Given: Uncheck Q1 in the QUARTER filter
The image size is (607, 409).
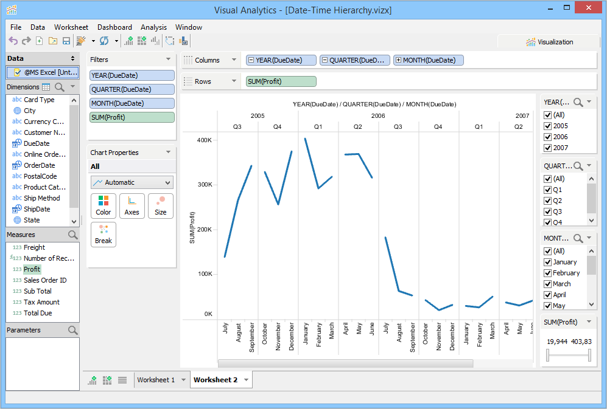Looking at the screenshot, I should point(547,190).
